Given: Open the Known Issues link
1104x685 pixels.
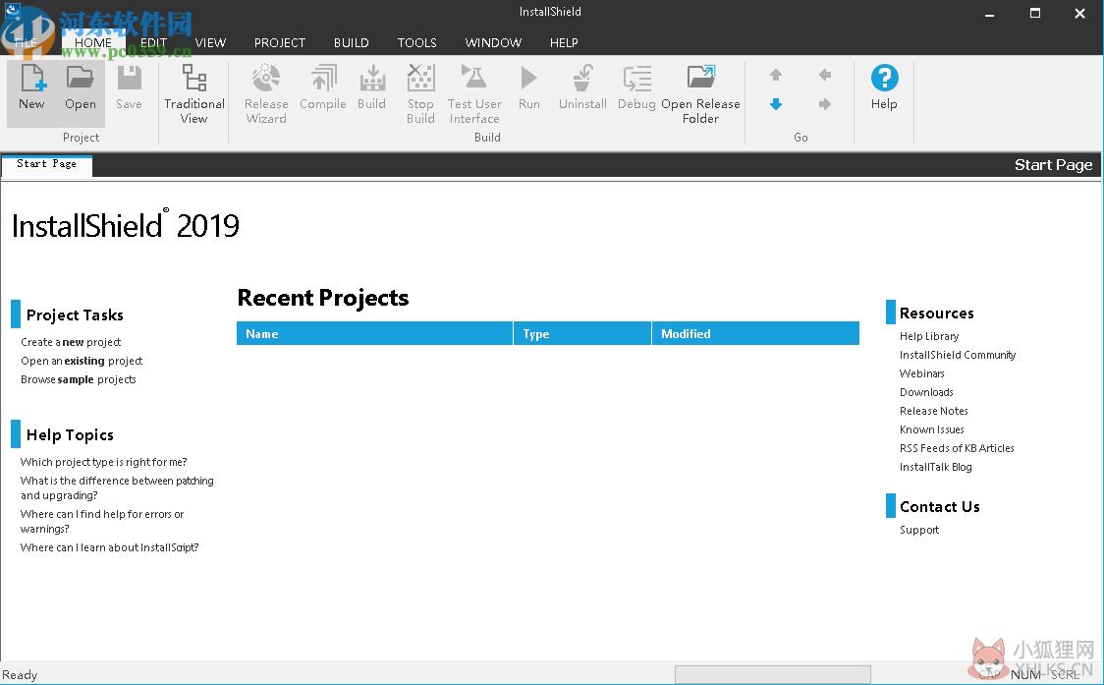Looking at the screenshot, I should 931,429.
